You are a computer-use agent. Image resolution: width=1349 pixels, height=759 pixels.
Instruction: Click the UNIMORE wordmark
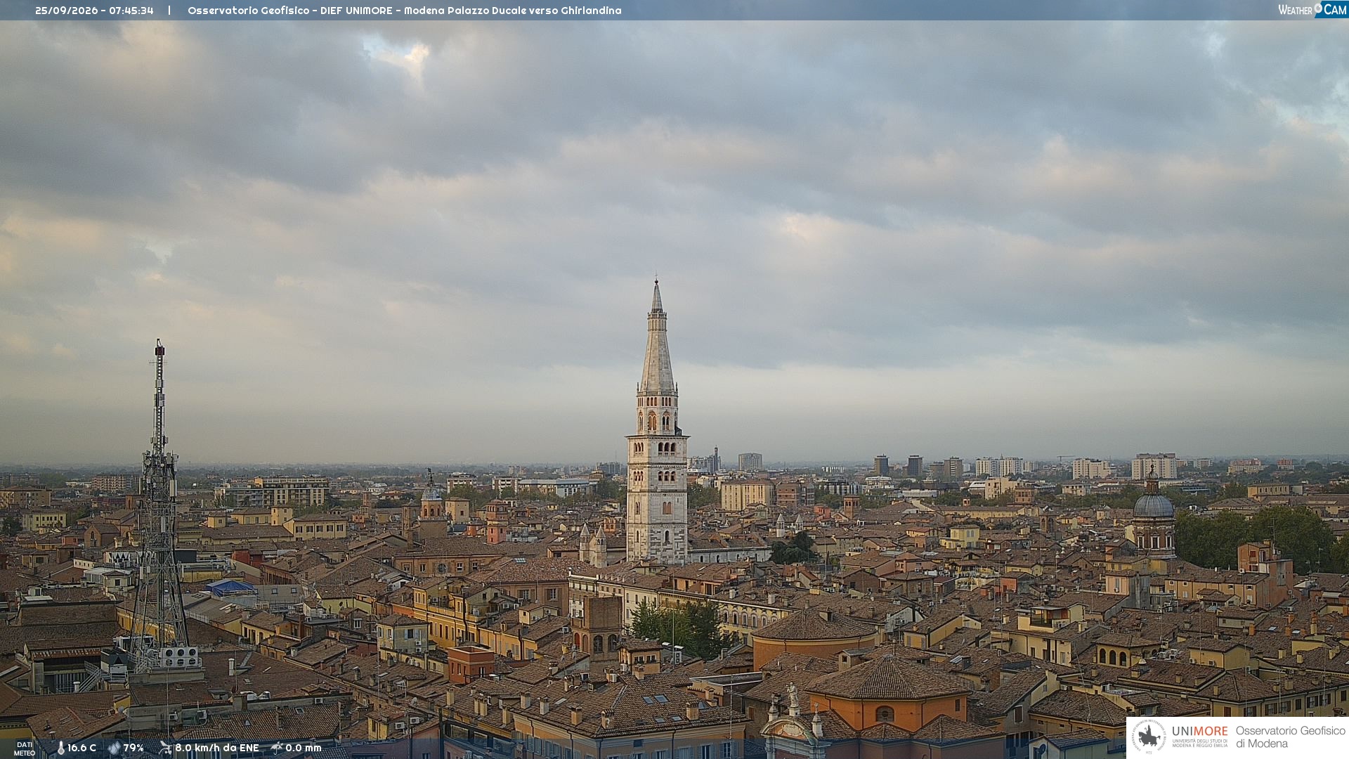tap(1200, 732)
